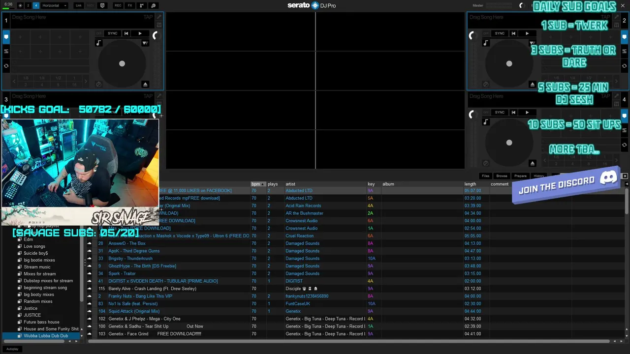The width and height of the screenshot is (630, 354).
Task: Select deck 1 loop list tab icon
Action: click(x=6, y=51)
